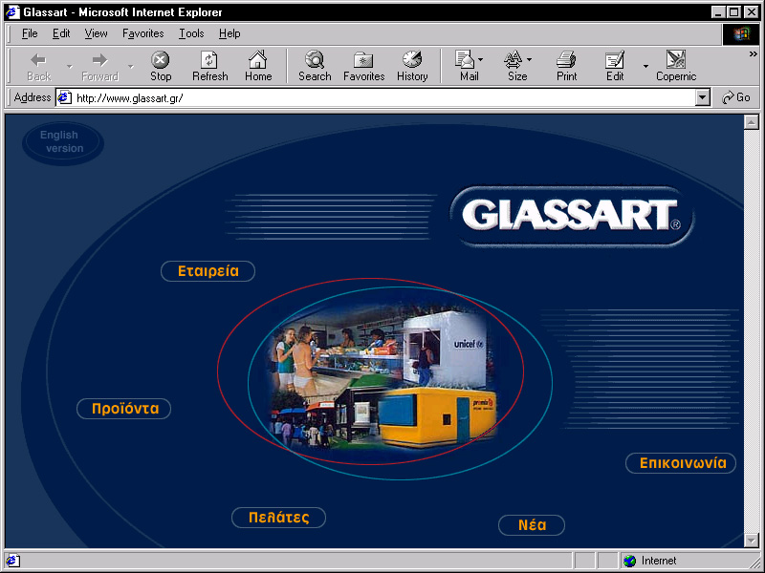
Task: Click the scroll down arrow on the page scrollbar
Action: 752,540
